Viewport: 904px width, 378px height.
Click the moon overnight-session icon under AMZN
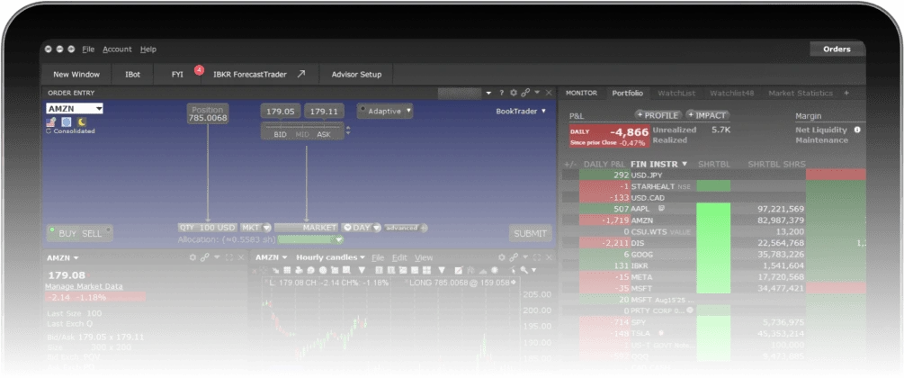pos(82,121)
